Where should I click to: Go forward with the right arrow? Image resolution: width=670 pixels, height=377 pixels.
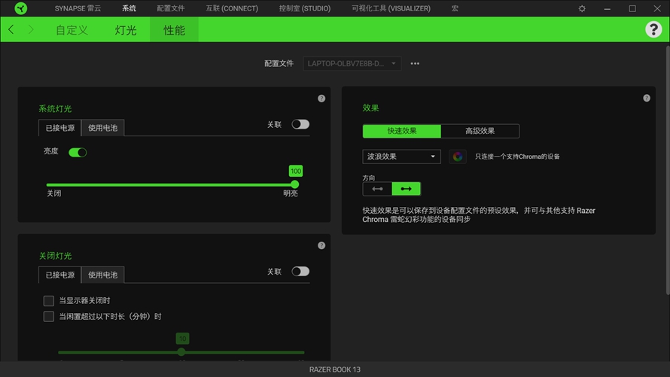31,29
